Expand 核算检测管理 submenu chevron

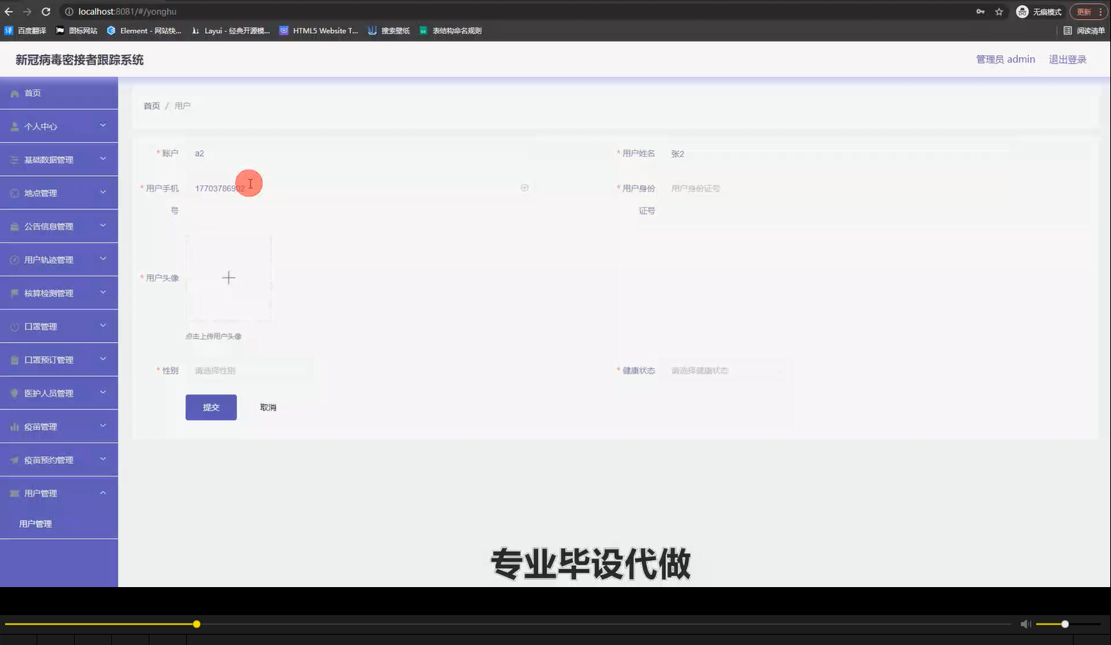point(103,292)
